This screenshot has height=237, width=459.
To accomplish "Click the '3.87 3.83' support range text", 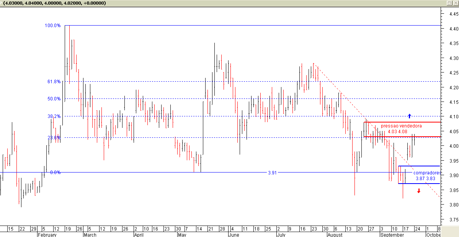I will tap(426, 178).
